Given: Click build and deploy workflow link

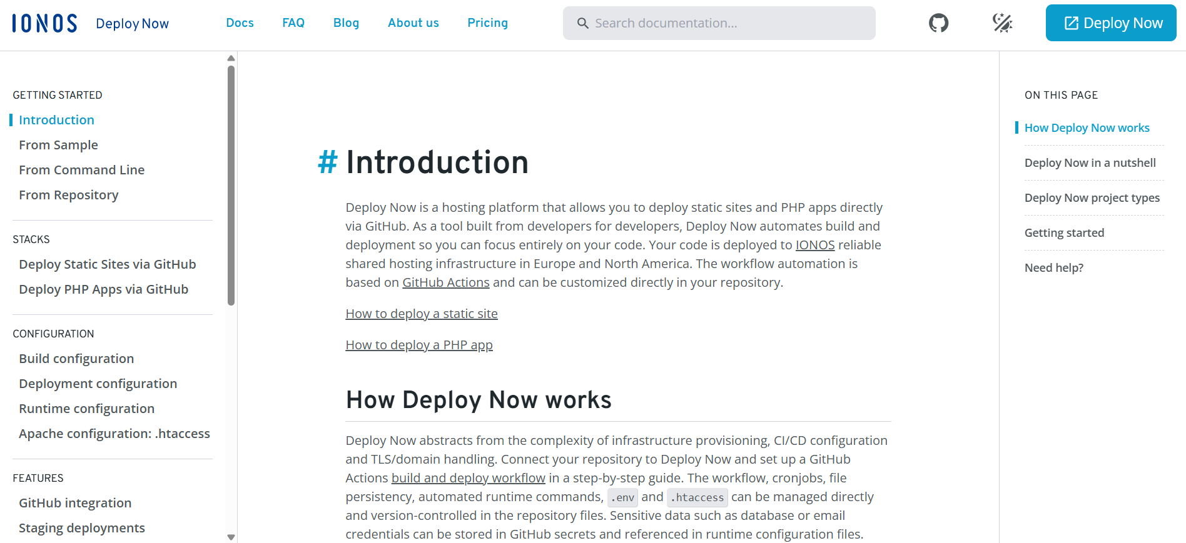Looking at the screenshot, I should pos(469,478).
